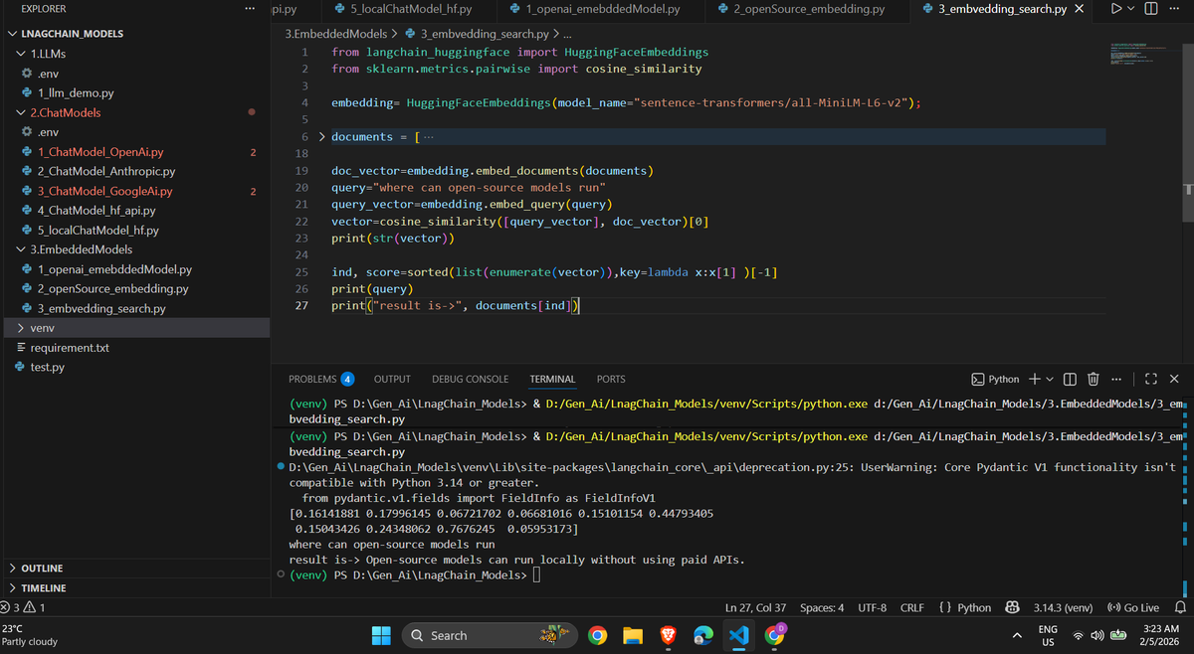Kill the terminal with the trash icon

tap(1094, 379)
